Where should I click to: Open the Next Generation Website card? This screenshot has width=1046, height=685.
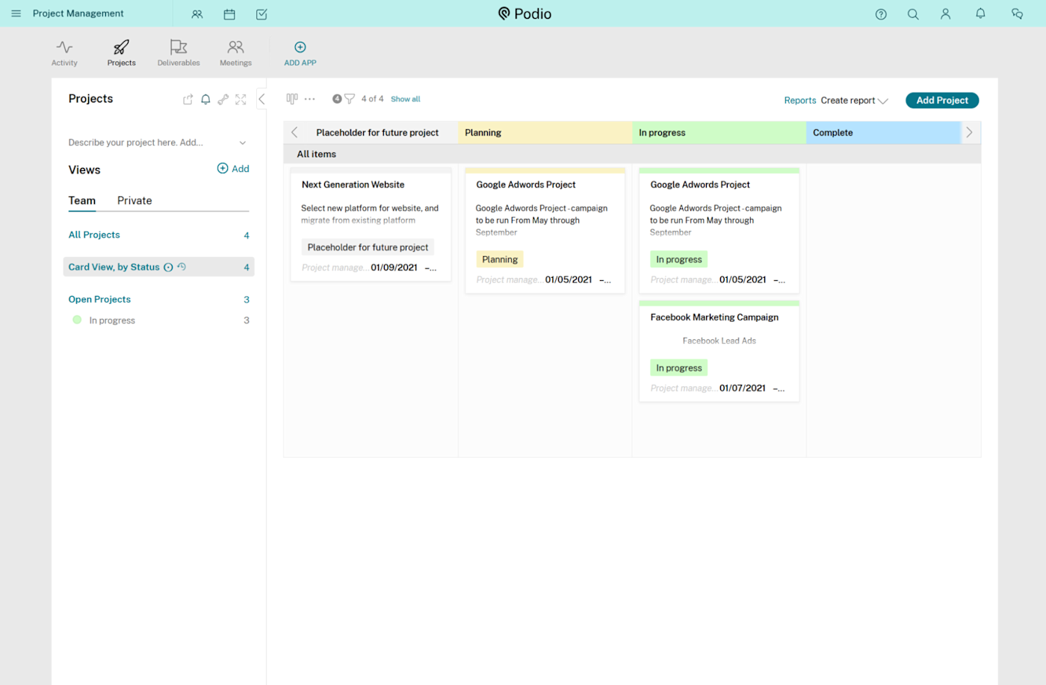(371, 225)
